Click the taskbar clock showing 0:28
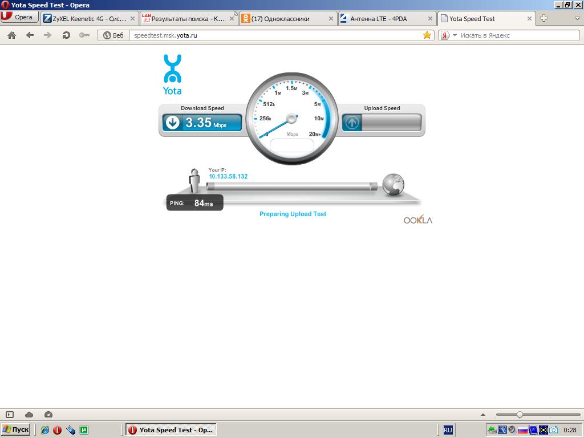The width and height of the screenshot is (584, 438). point(570,430)
